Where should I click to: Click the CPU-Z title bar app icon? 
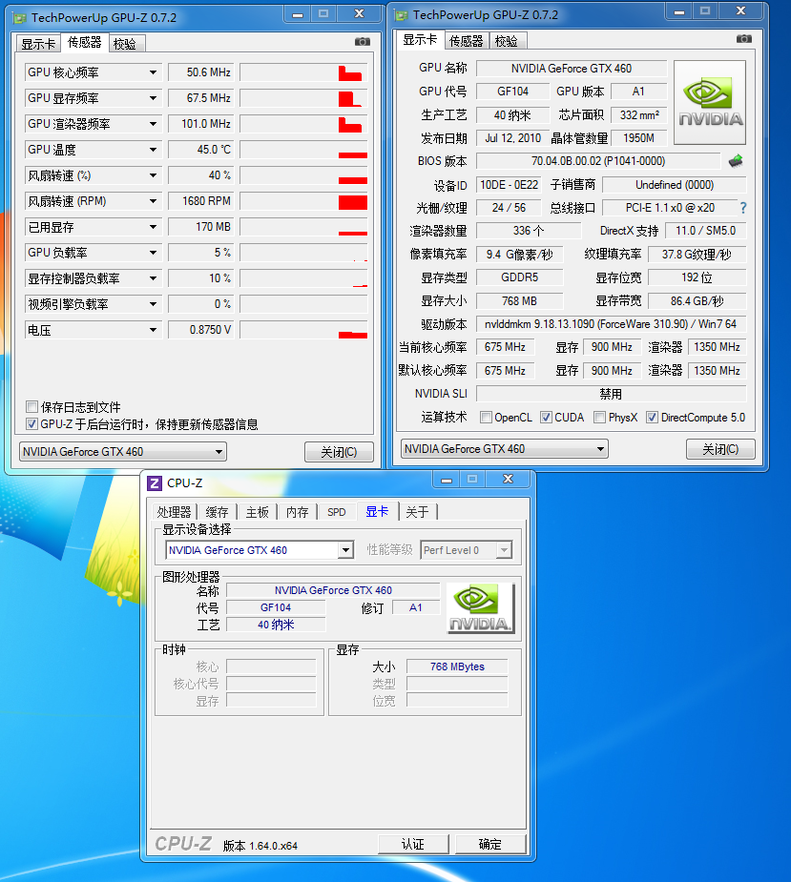coord(155,483)
